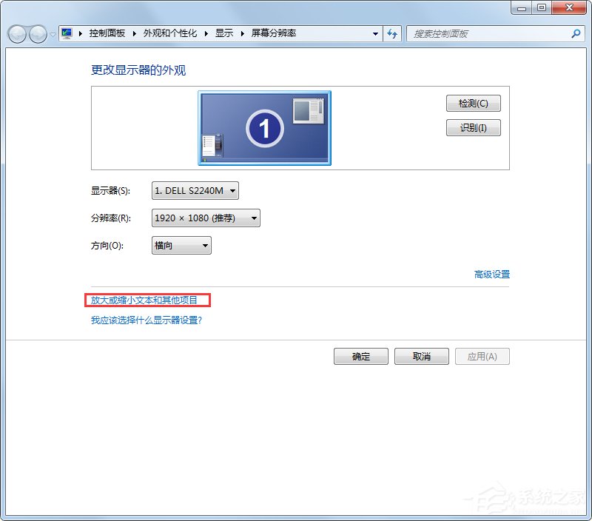Click the search magnifier icon
Image resolution: width=592 pixels, height=521 pixels.
(575, 33)
